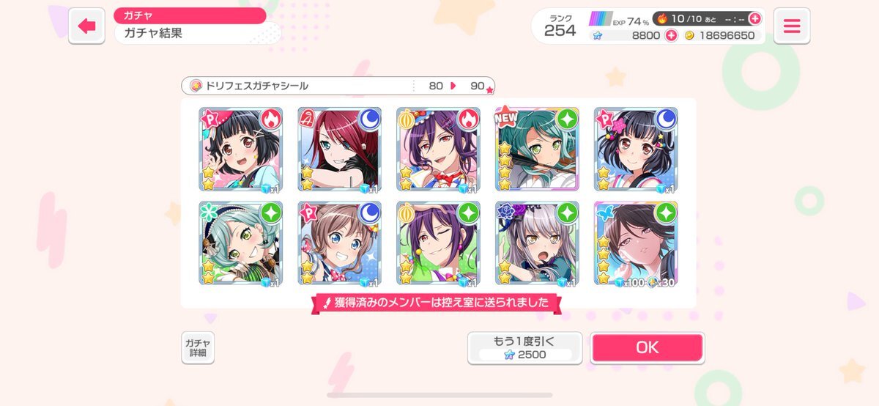Open ガチャ詳細 gacha details
Image resolution: width=879 pixels, height=406 pixels.
[x=198, y=347]
